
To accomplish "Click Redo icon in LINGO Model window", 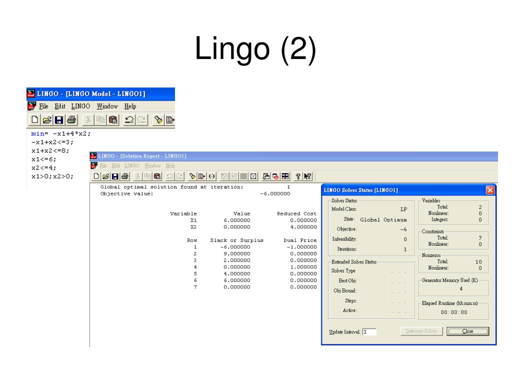I will coord(141,120).
